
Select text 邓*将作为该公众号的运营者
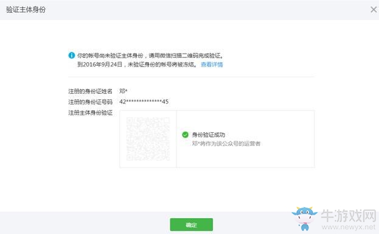226,144
